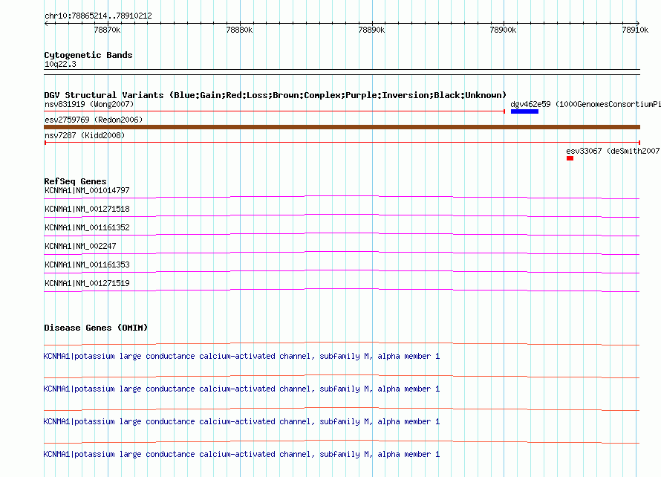Select the brown esv2759769 complex variant bar
Viewport: 661px width, 477px height.
click(x=342, y=127)
